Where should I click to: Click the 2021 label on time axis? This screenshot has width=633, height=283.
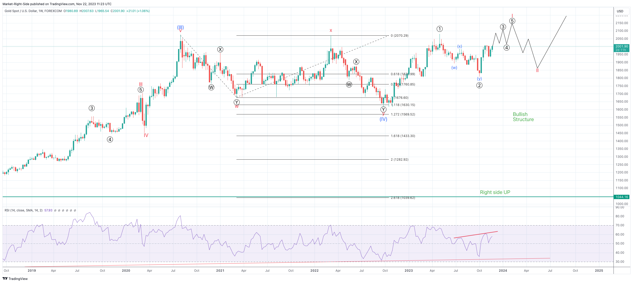[220, 271]
